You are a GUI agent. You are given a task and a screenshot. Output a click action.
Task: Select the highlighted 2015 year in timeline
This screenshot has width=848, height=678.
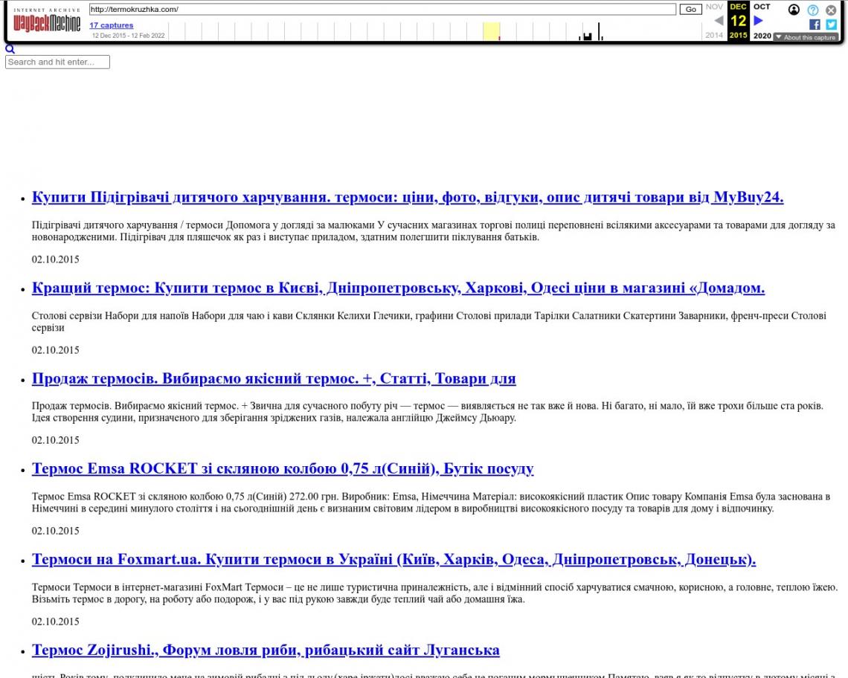click(x=491, y=31)
